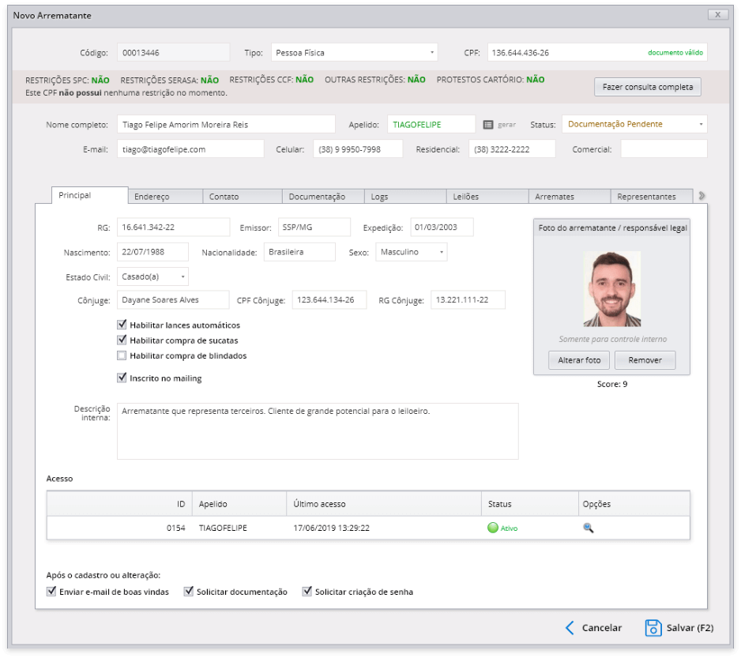
Task: Uncheck Inscrito no mailing
Action: click(122, 378)
